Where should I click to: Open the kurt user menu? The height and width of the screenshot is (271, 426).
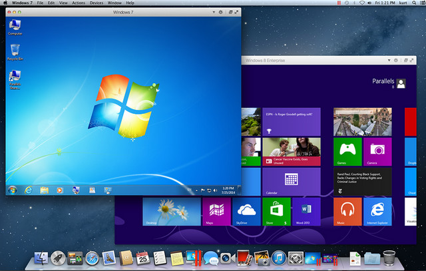(x=403, y=3)
